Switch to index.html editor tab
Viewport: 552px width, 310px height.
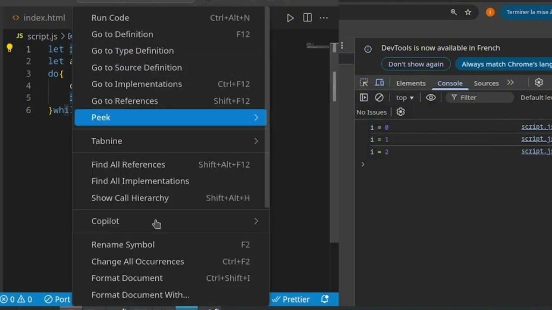[39, 18]
